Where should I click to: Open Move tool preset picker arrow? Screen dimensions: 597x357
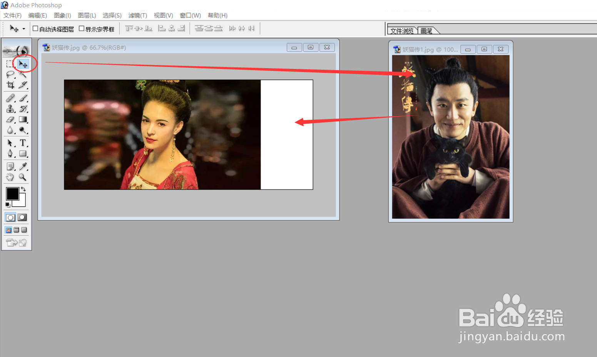(24, 29)
